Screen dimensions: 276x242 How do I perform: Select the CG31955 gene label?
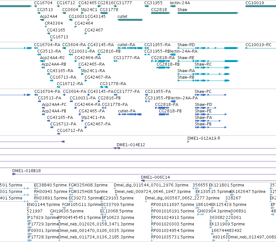point(153,3)
